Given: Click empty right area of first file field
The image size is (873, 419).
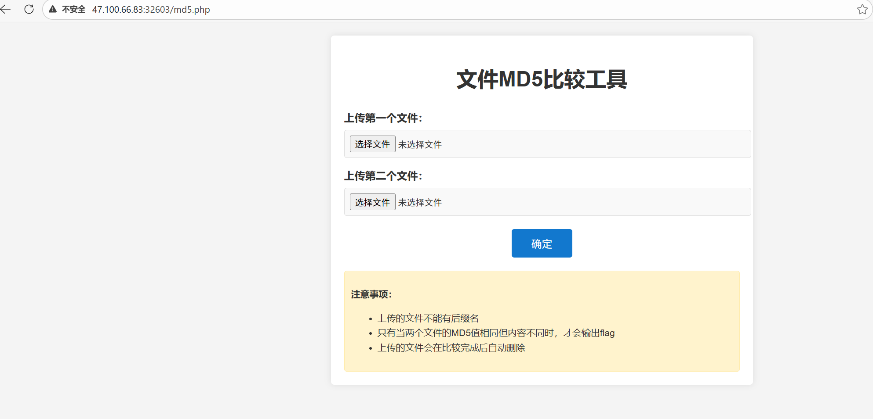Looking at the screenshot, I should (x=615, y=144).
